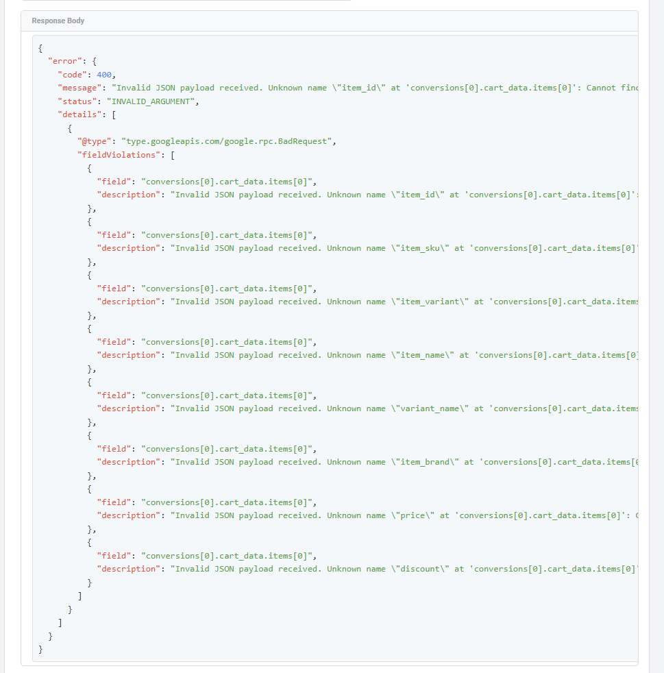Click the field line above discount description
The image size is (664, 673).
click(x=206, y=556)
